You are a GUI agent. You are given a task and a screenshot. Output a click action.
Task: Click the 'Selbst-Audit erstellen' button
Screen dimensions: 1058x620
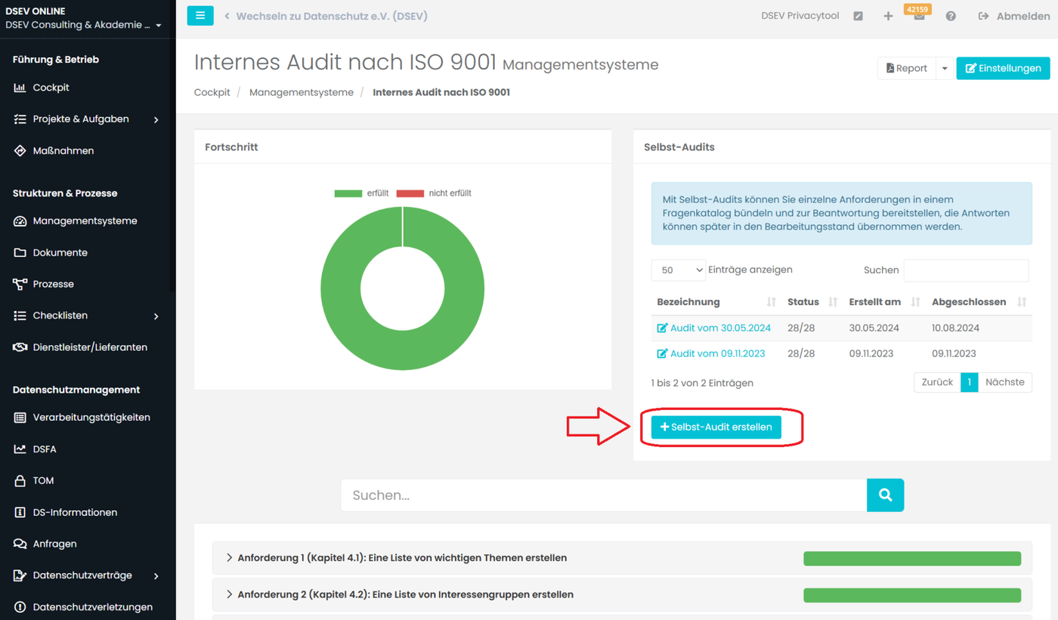click(716, 427)
